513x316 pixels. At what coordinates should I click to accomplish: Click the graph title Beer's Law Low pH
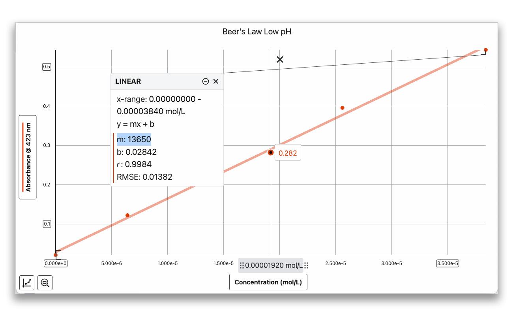[256, 32]
